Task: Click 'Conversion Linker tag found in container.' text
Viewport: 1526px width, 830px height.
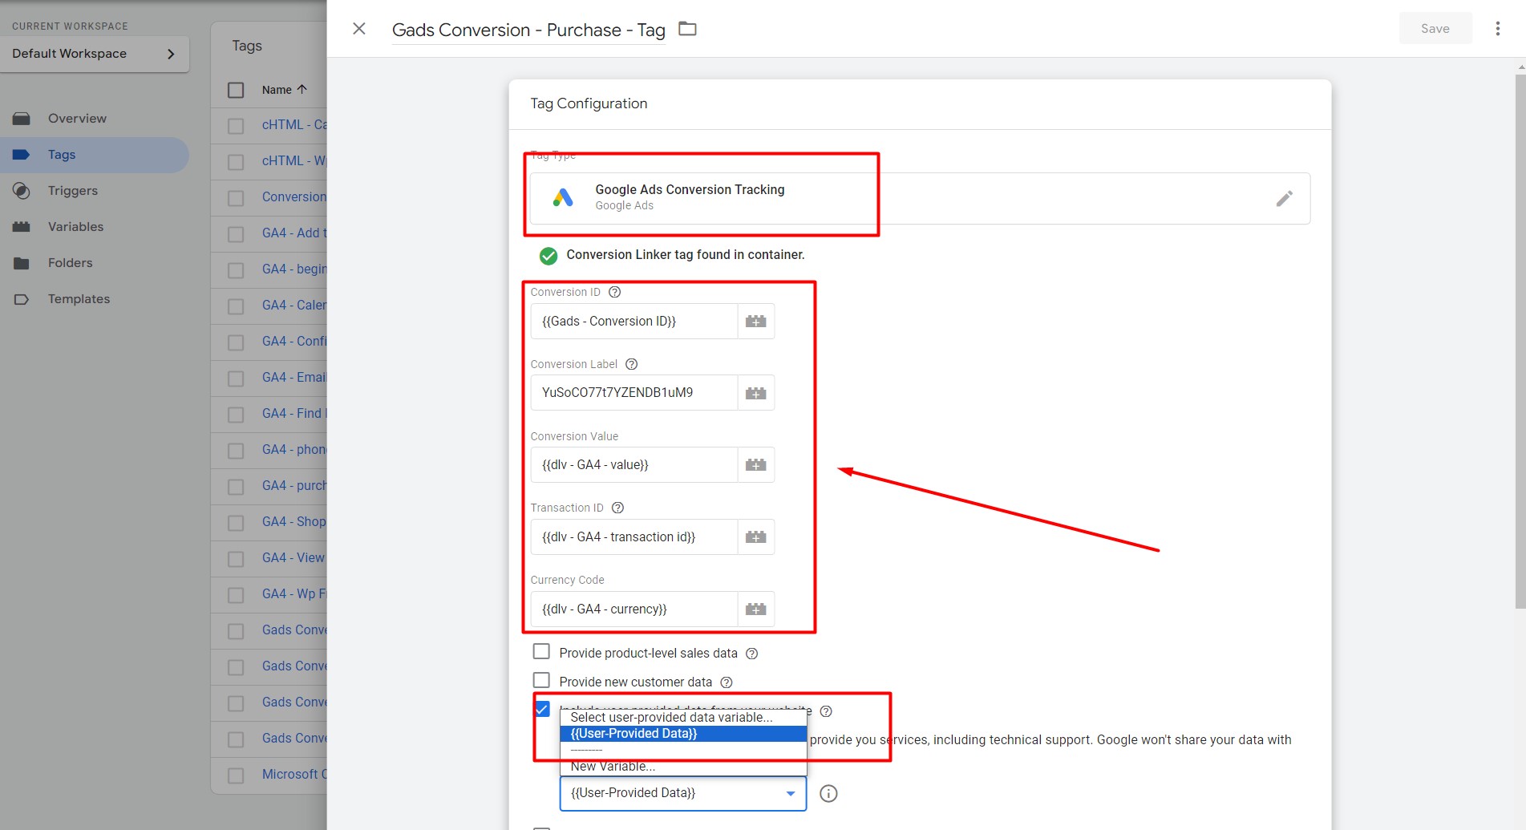Action: coord(685,255)
